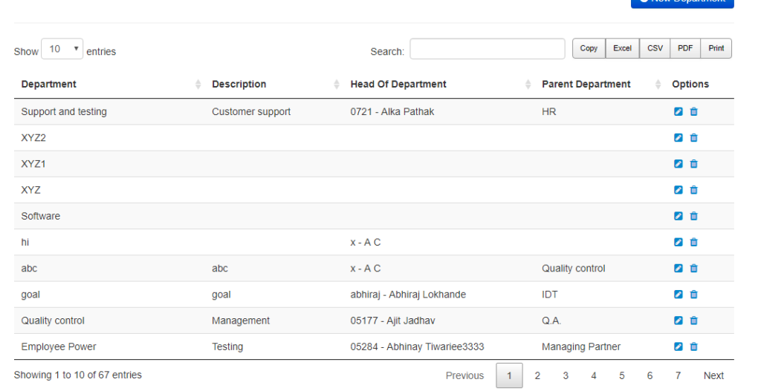Screen dimensions: 761x391
Task: Sort by Head Of Department arrows
Action: pos(528,85)
